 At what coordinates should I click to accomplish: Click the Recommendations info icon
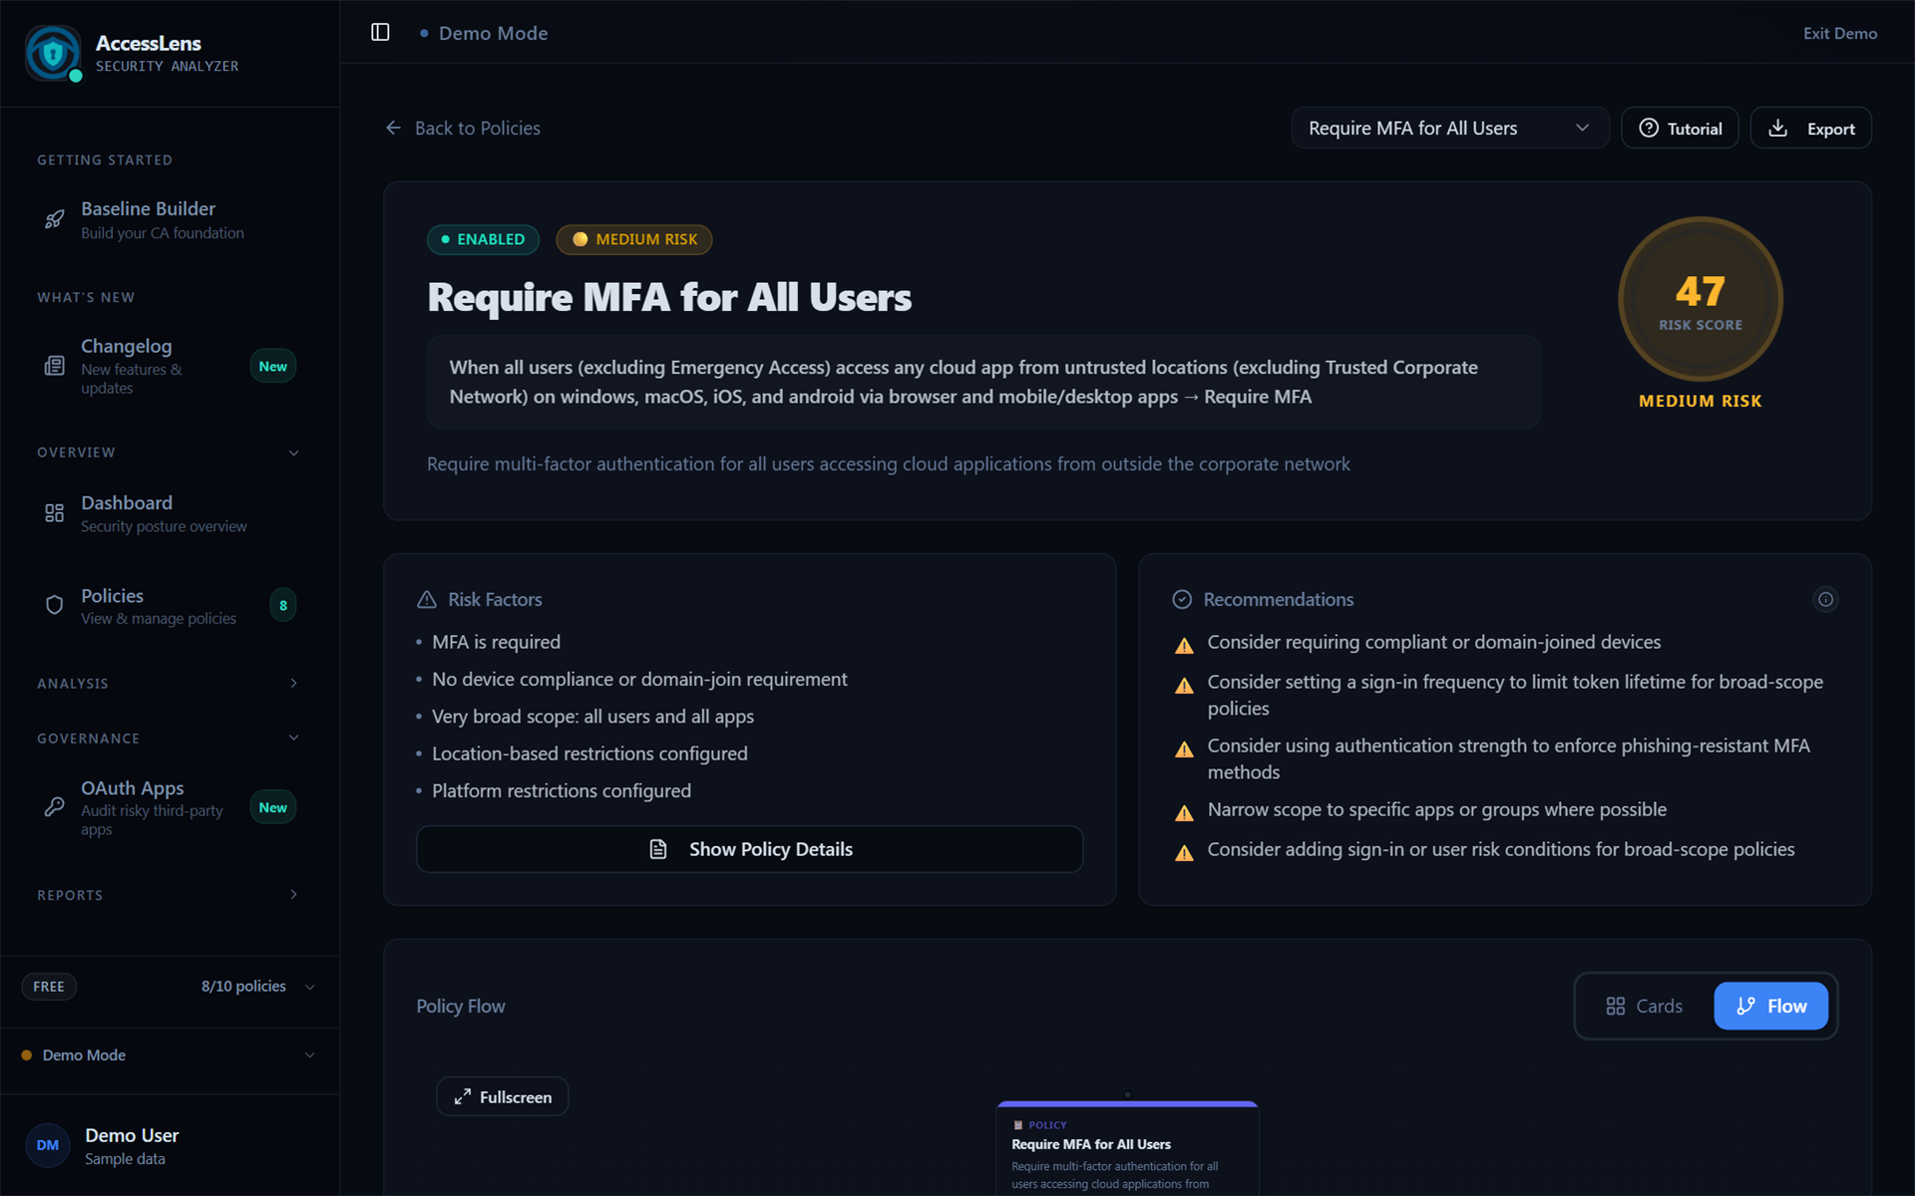coord(1825,599)
